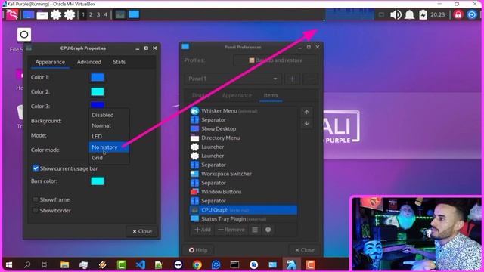Open the Bars color swatch
The height and width of the screenshot is (272, 484).
[98, 181]
